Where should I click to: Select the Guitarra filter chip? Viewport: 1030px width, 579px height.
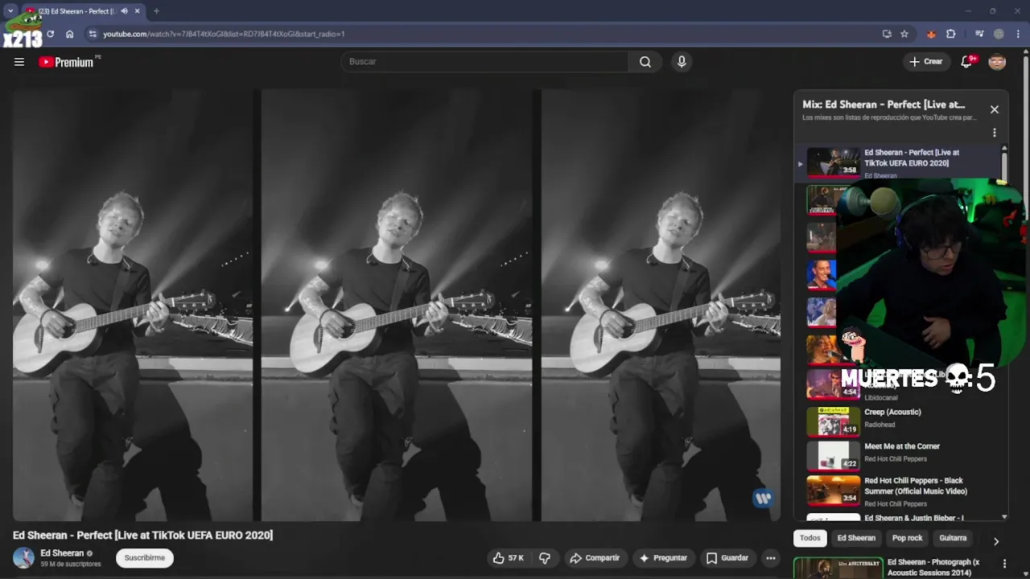pyautogui.click(x=953, y=538)
